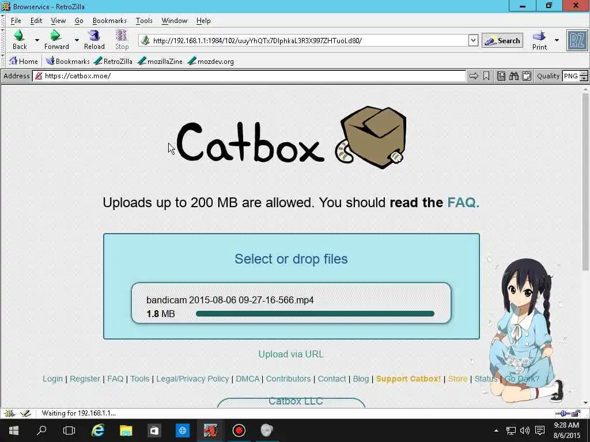Open the Tools menu
The image size is (590, 442).
click(144, 21)
